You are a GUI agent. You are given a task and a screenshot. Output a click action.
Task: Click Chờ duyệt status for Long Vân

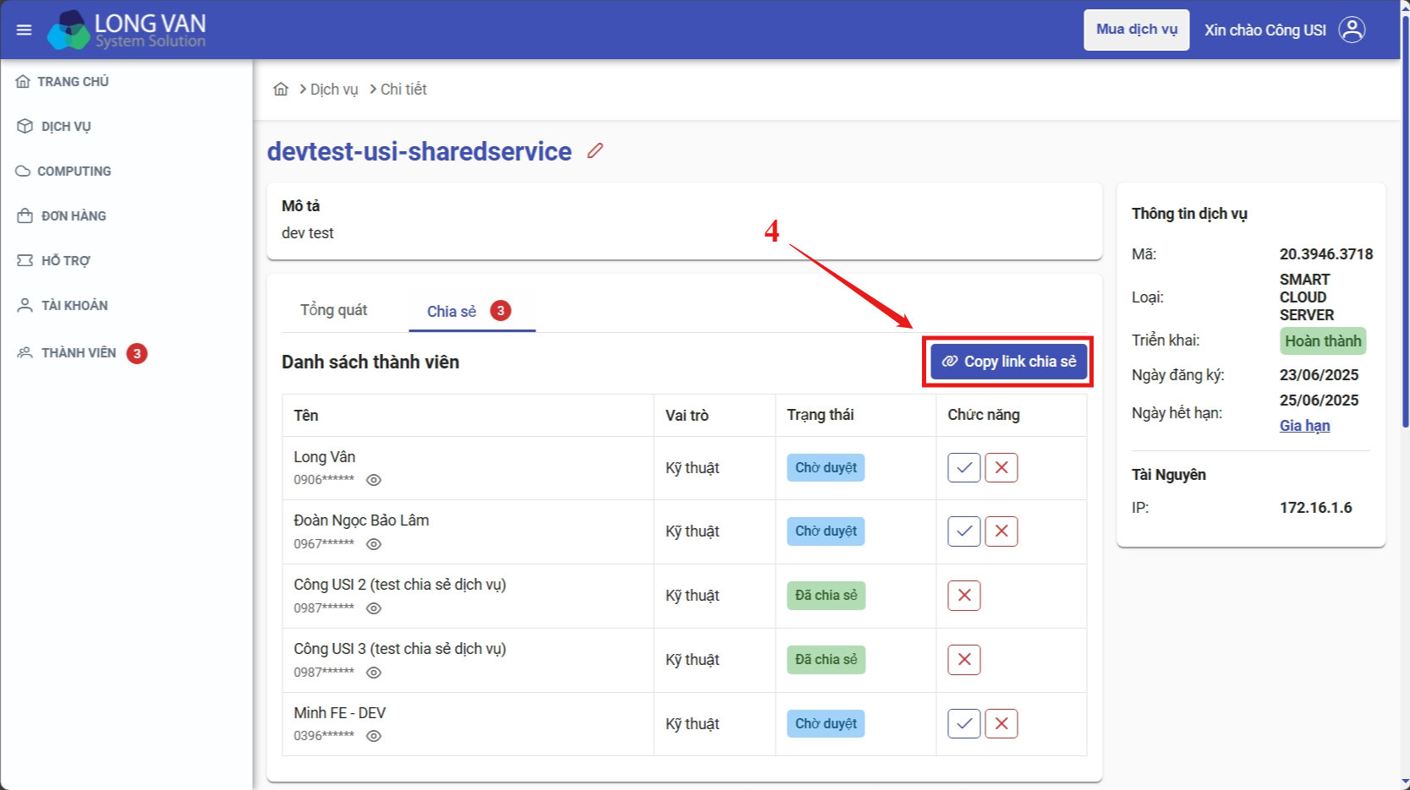point(826,467)
